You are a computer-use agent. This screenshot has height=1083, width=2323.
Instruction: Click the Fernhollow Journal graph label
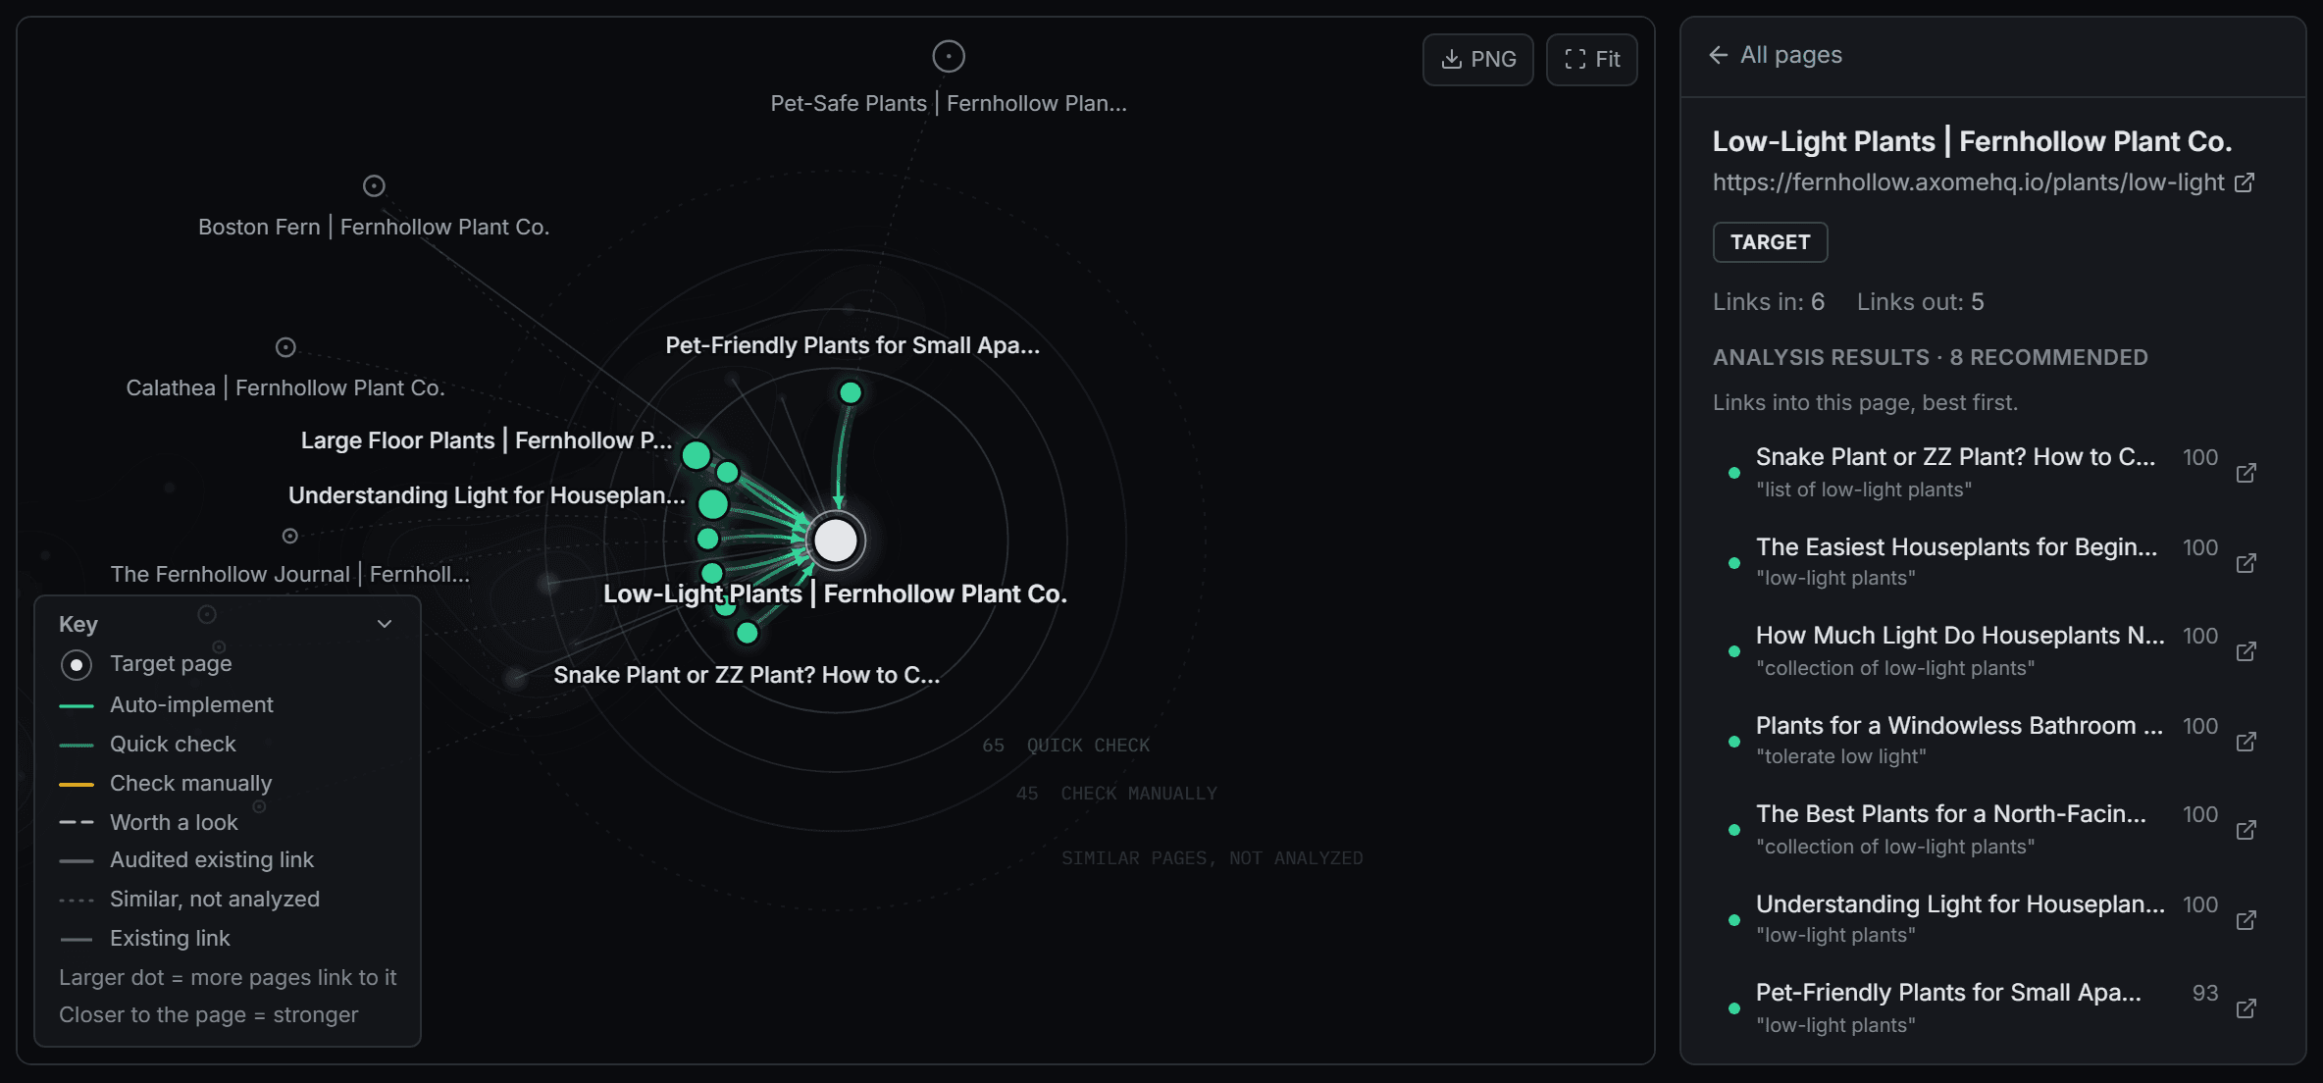[x=290, y=574]
